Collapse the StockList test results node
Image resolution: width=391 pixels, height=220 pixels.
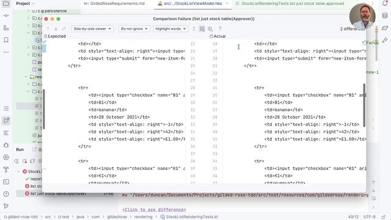(x=18, y=172)
